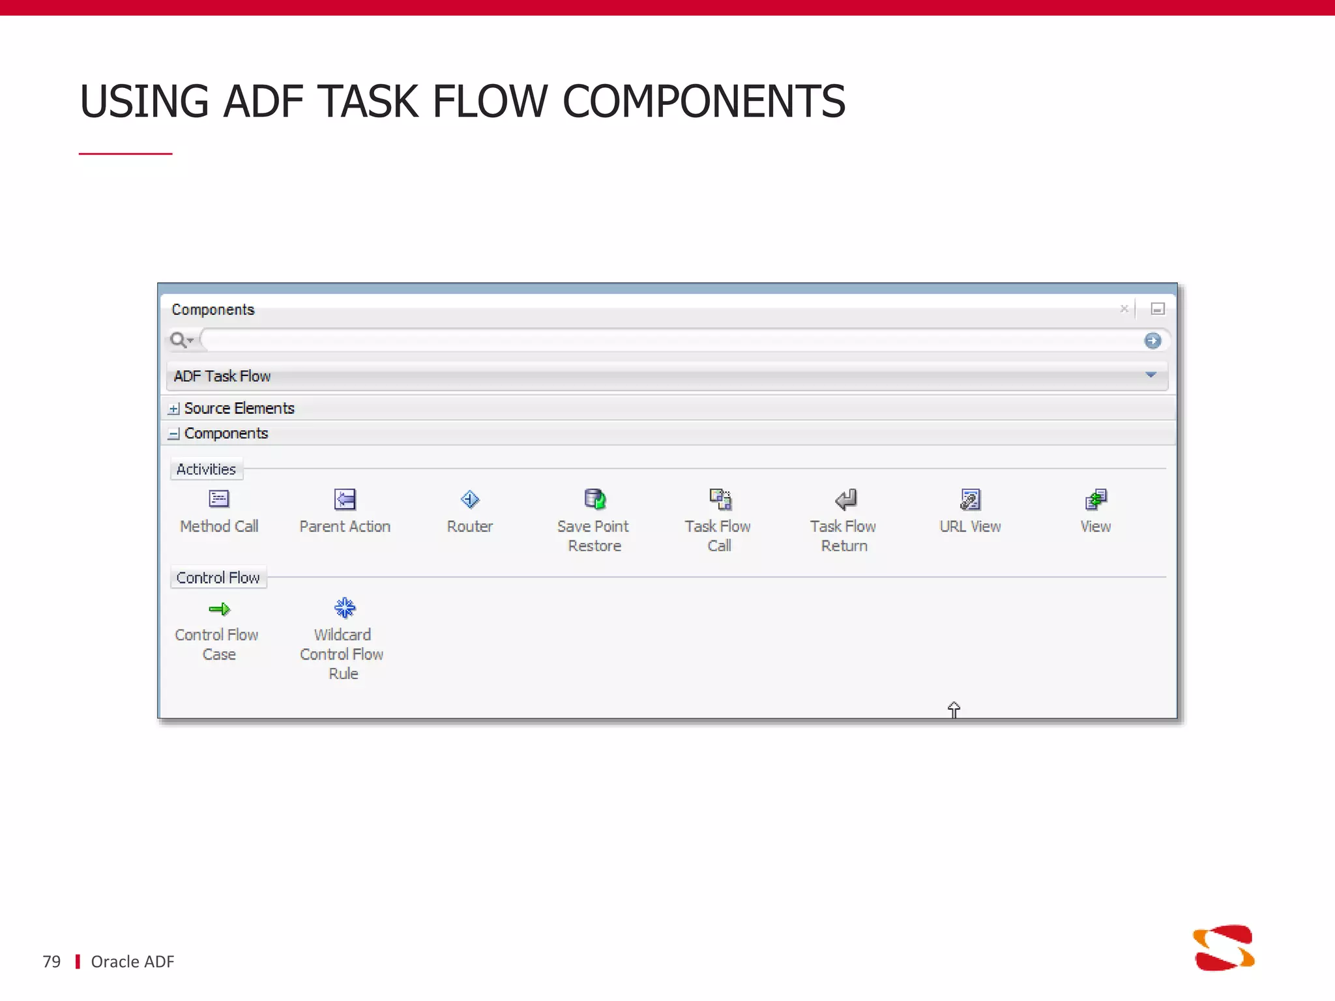Click the Source Elements row text
This screenshot has width=1335, height=1001.
239,409
